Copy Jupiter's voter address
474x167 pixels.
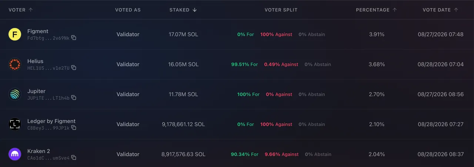coord(74,98)
